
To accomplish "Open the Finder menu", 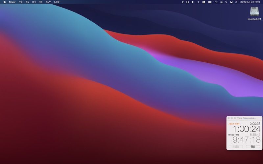I will point(12,2).
